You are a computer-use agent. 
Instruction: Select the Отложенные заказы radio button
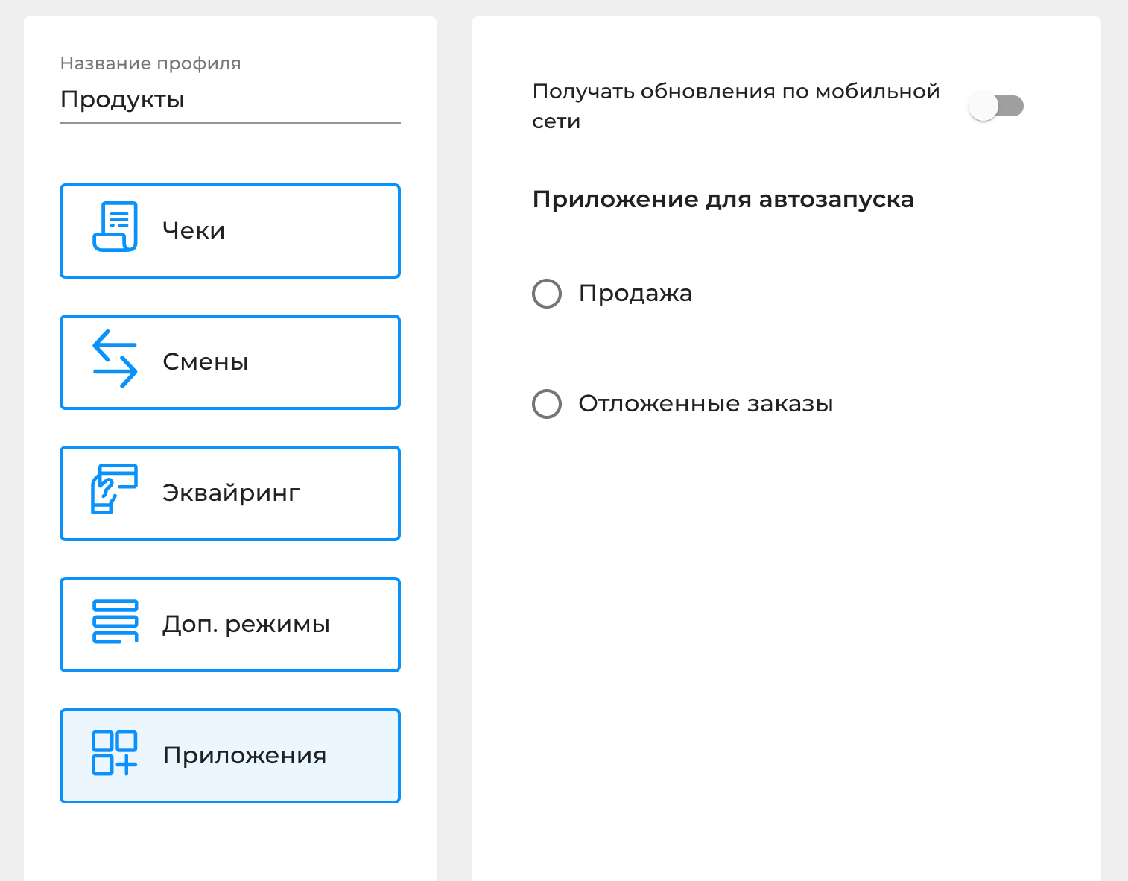coord(547,404)
